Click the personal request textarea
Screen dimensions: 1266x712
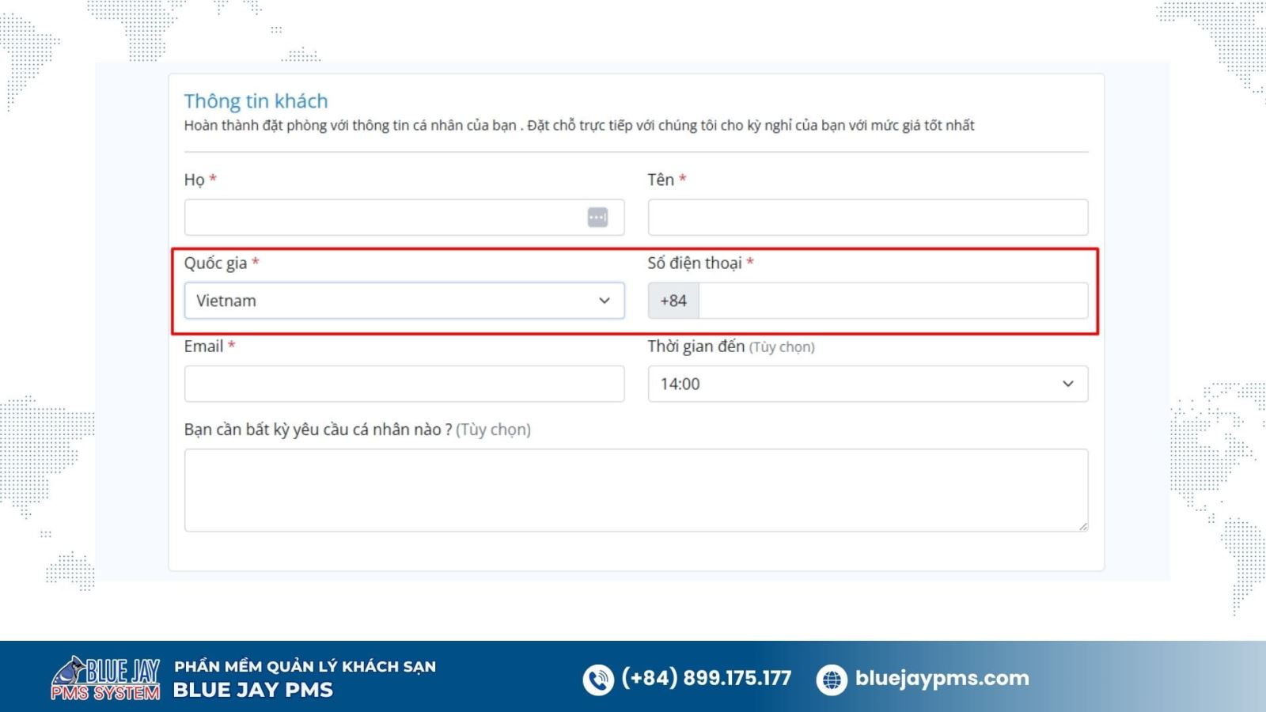[635, 490]
